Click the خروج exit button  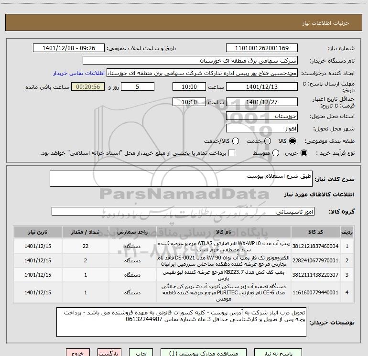pos(78,353)
